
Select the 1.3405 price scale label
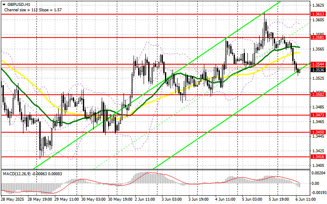(318, 166)
